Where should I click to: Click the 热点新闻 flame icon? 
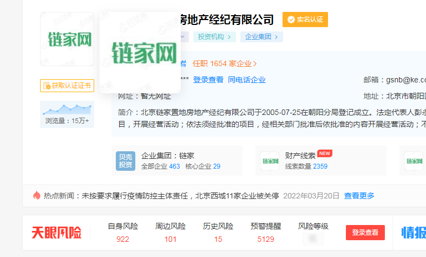coord(37,196)
